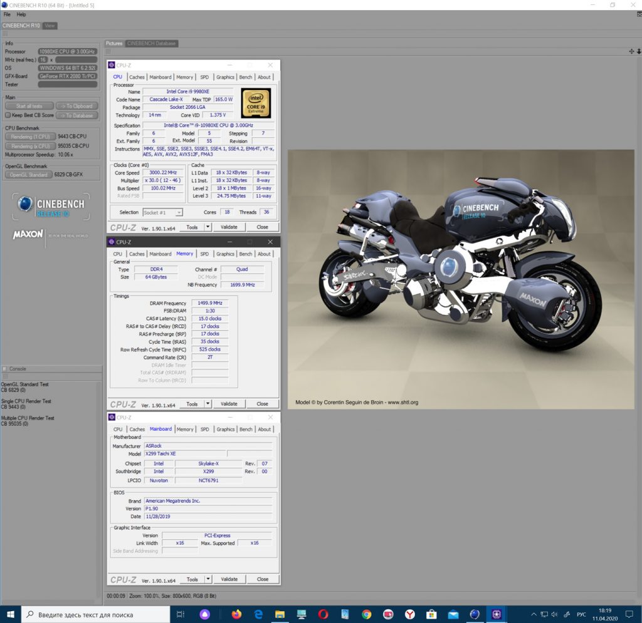
Task: Open Task View on taskbar
Action: pos(181,614)
